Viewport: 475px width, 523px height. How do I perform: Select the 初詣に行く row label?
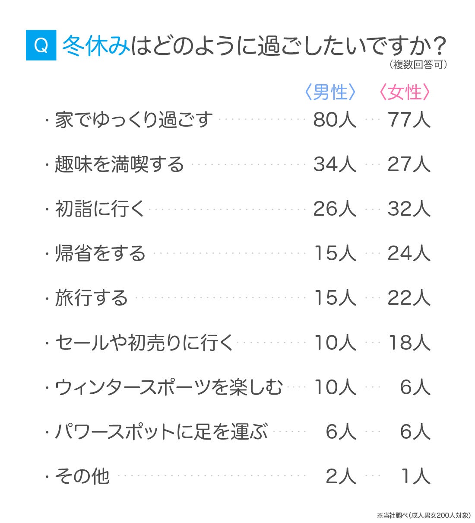click(100, 209)
